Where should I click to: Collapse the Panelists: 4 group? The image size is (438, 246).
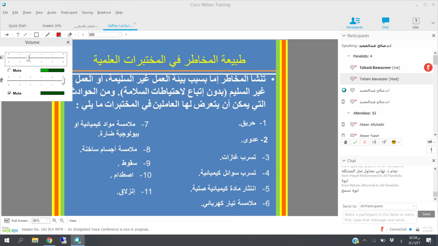click(348, 56)
